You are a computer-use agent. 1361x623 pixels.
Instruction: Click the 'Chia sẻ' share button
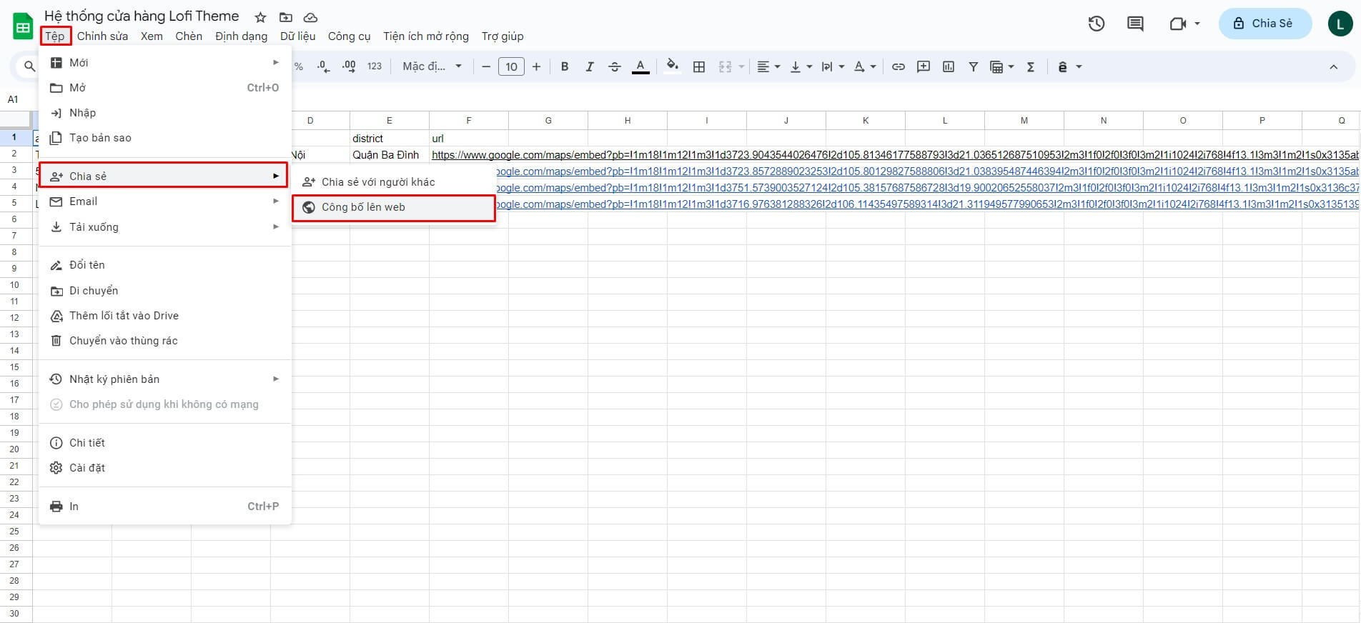pyautogui.click(x=1265, y=24)
